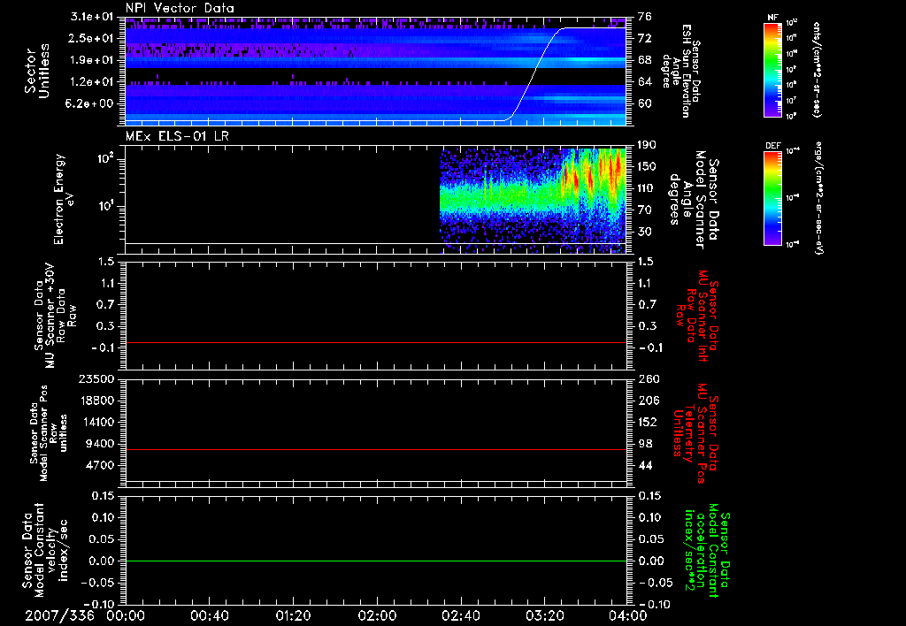
Task: Click the MEx ELS-01 LR panel title
Action: 177,137
